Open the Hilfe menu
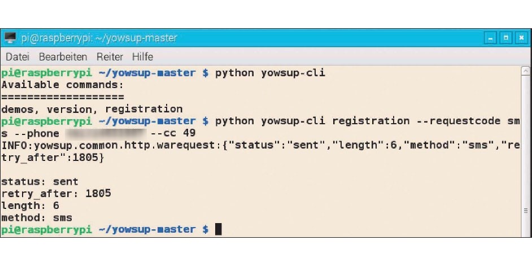Viewport: 532px width, 266px height. 142,56
